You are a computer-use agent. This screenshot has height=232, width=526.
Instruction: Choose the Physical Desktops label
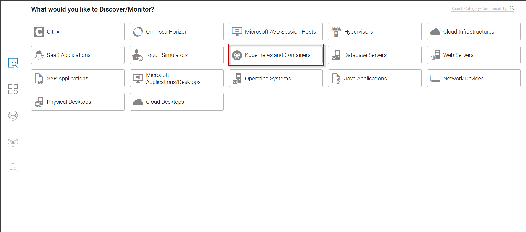69,102
